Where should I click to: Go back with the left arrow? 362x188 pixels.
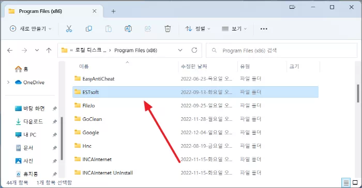pyautogui.click(x=10, y=50)
